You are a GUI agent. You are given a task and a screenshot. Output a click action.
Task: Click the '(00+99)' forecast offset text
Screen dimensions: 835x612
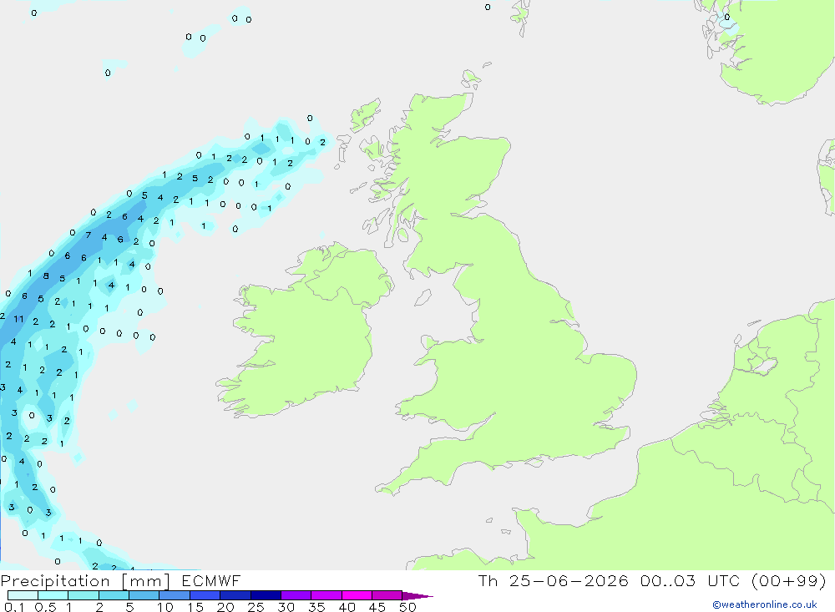[x=788, y=580]
